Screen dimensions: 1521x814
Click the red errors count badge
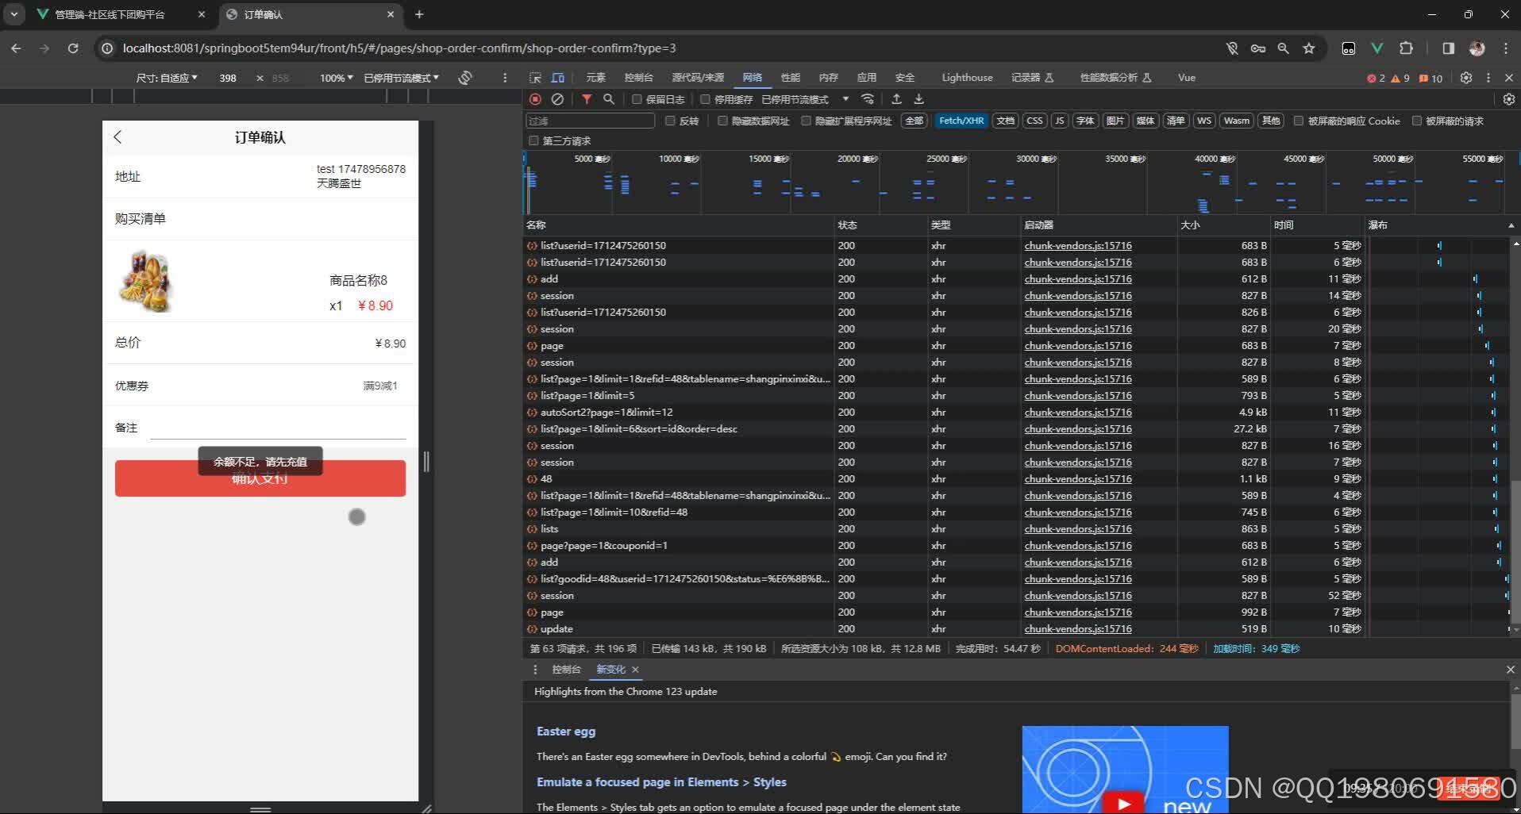(1376, 78)
